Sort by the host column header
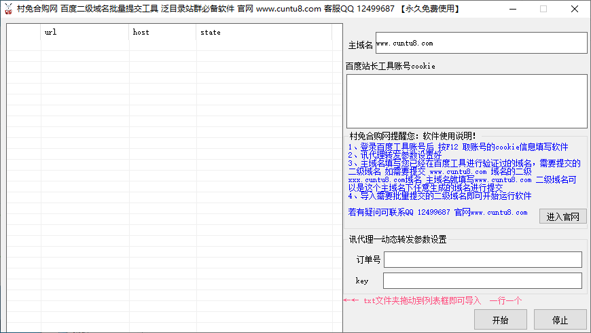Image resolution: width=591 pixels, height=333 pixels. pyautogui.click(x=162, y=32)
